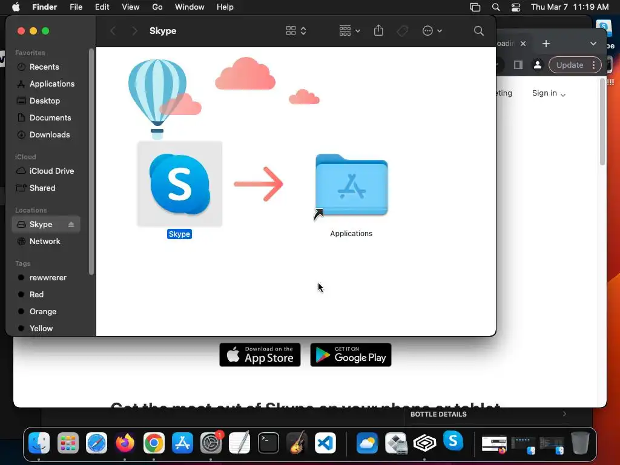Open the File menu
The height and width of the screenshot is (465, 620).
[76, 7]
